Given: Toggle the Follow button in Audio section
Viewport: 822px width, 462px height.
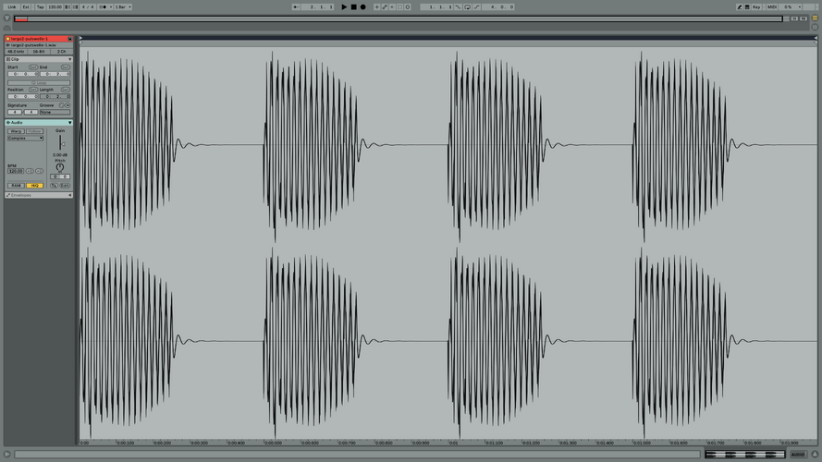Looking at the screenshot, I should pyautogui.click(x=34, y=131).
